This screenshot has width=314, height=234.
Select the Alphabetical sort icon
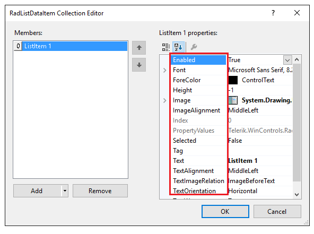(x=178, y=47)
